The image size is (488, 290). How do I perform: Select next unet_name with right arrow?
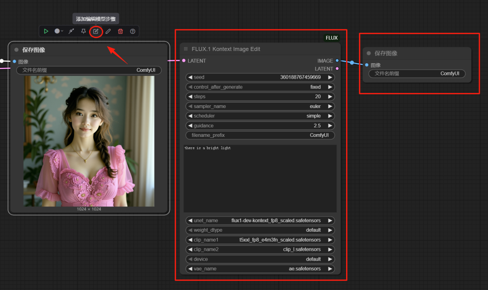tap(330, 220)
